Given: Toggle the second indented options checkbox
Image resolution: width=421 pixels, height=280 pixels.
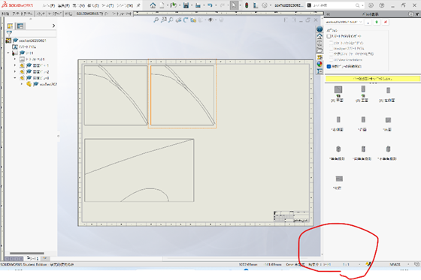Looking at the screenshot, I should tap(331, 49).
